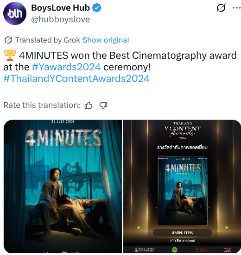Open Grok actions icon at top right
Viewport: 241px width, 255px height.
(221, 8)
